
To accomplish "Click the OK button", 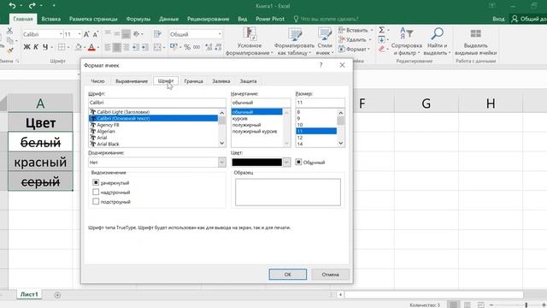I will click(x=288, y=274).
